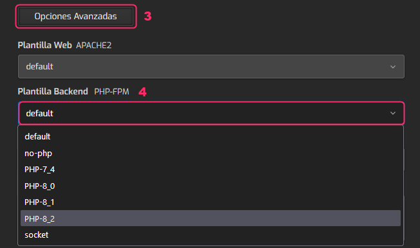Click the default value in Plantilla Backend field
The width and height of the screenshot is (420, 248).
(40, 113)
